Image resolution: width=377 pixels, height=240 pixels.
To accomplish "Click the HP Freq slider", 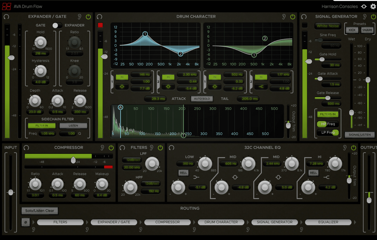I will pyautogui.click(x=328, y=124).
